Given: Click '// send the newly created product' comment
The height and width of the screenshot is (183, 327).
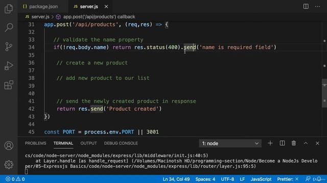Looking at the screenshot, I should click(x=126, y=101).
